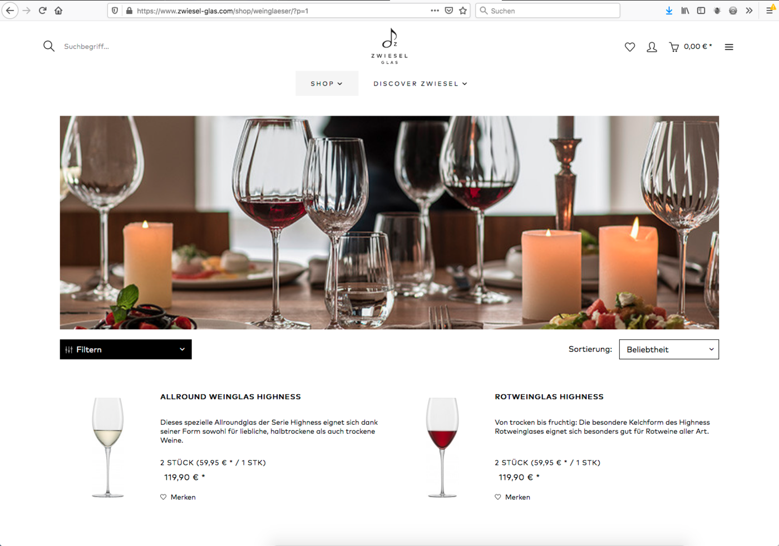Viewport: 779px width, 546px height.
Task: Expand the Filtern dropdown
Action: point(126,349)
